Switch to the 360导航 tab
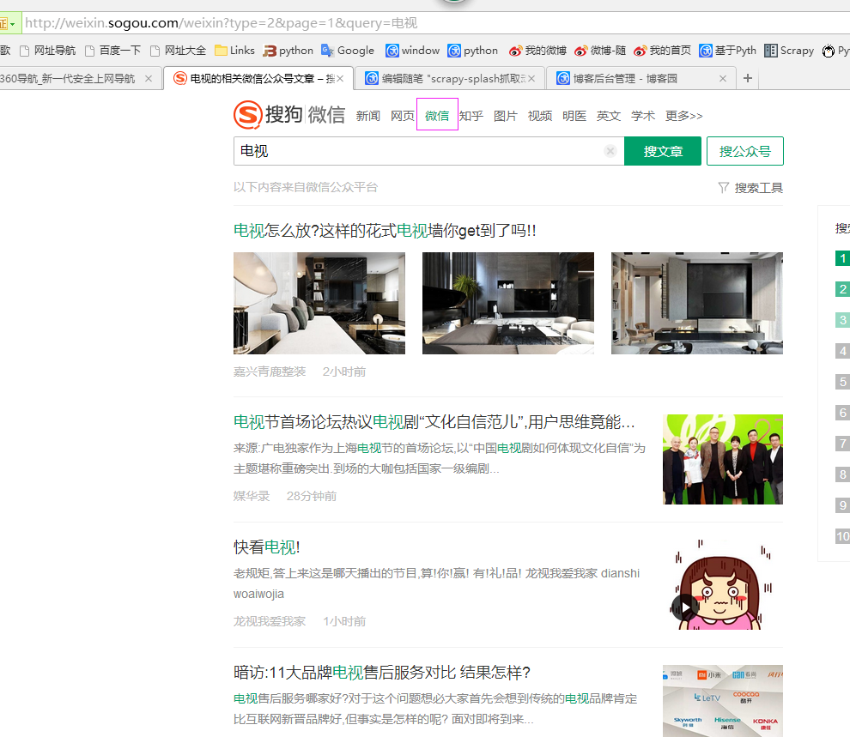Image resolution: width=850 pixels, height=737 pixels. (x=68, y=79)
